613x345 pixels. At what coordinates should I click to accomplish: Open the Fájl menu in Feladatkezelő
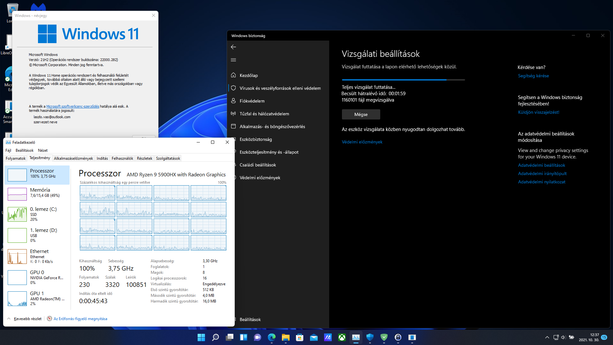(x=8, y=150)
